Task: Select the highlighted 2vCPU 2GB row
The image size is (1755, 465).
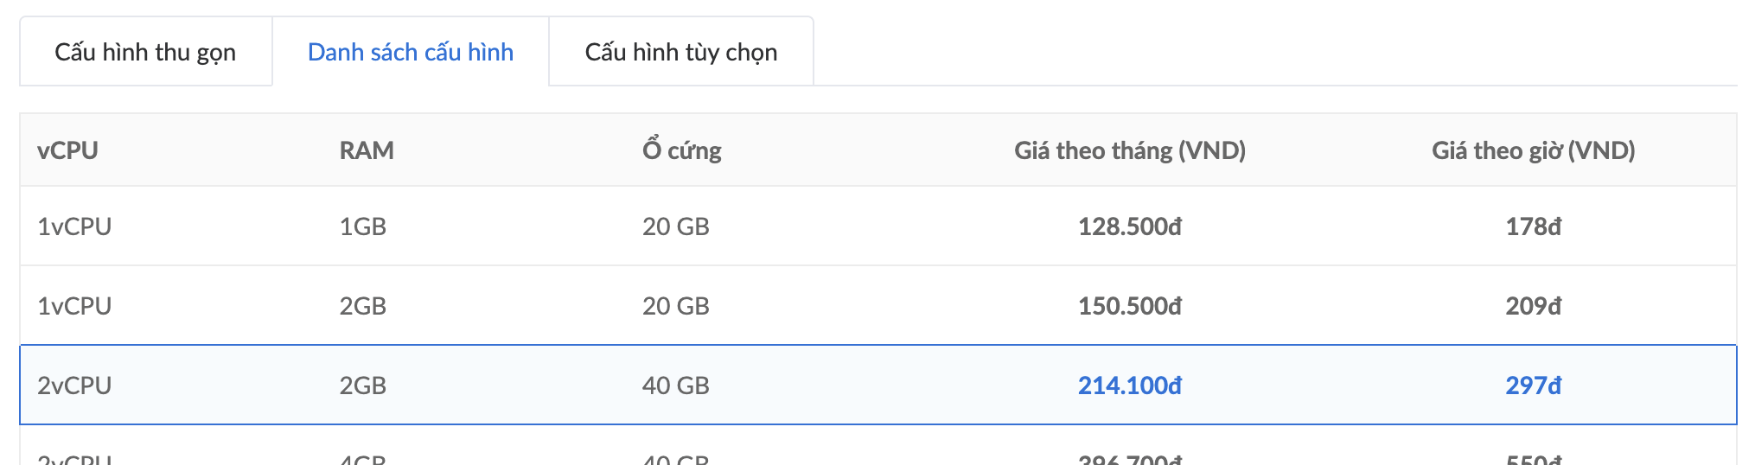Action: [878, 385]
